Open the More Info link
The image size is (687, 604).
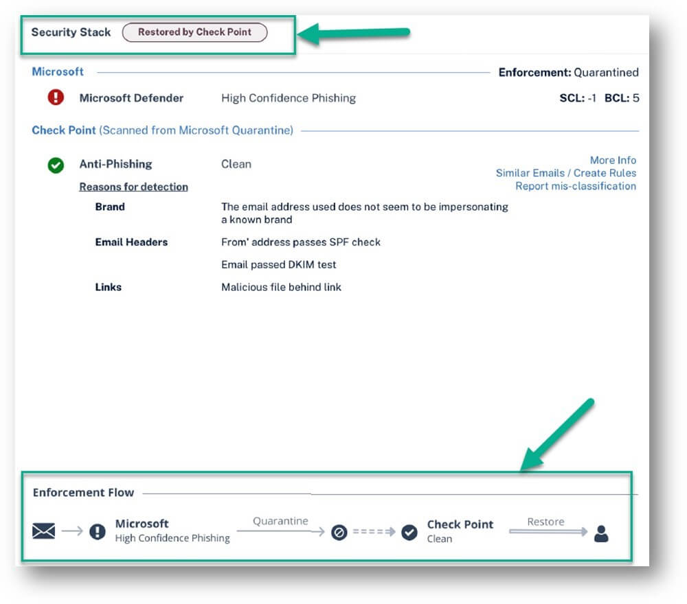point(613,160)
